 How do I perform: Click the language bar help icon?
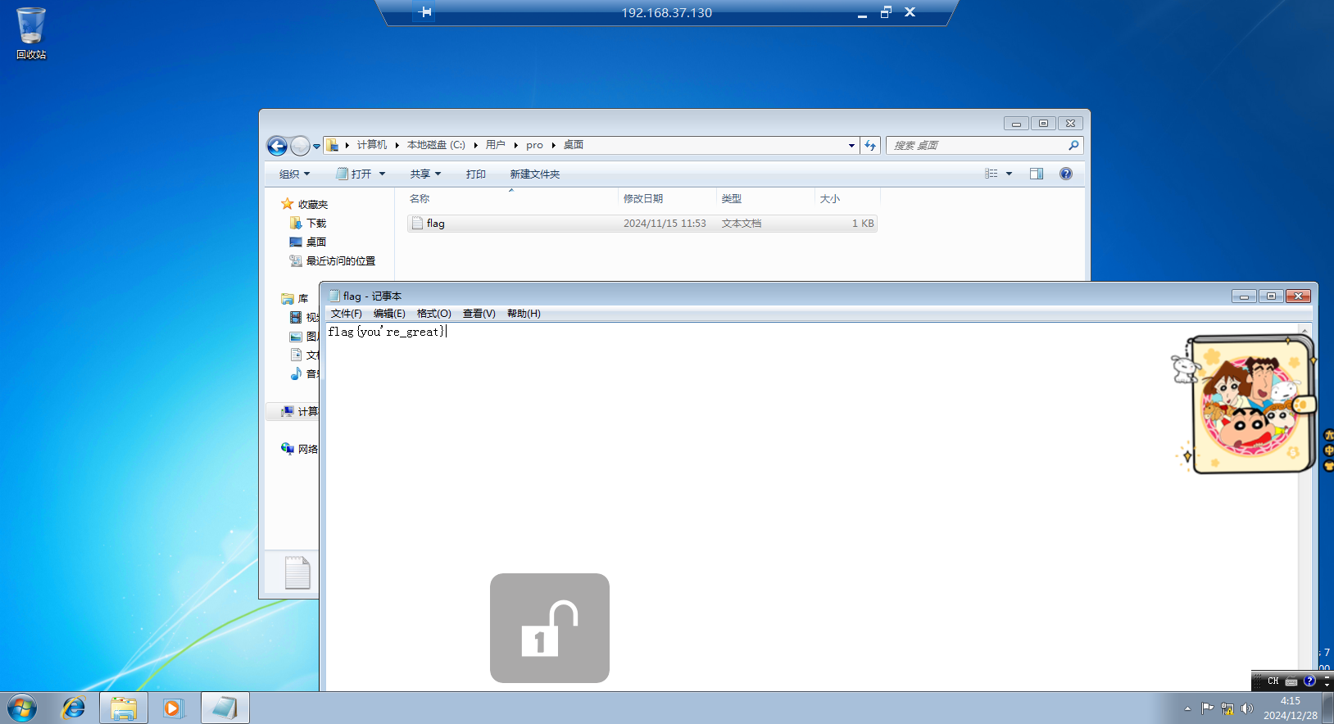[1309, 681]
